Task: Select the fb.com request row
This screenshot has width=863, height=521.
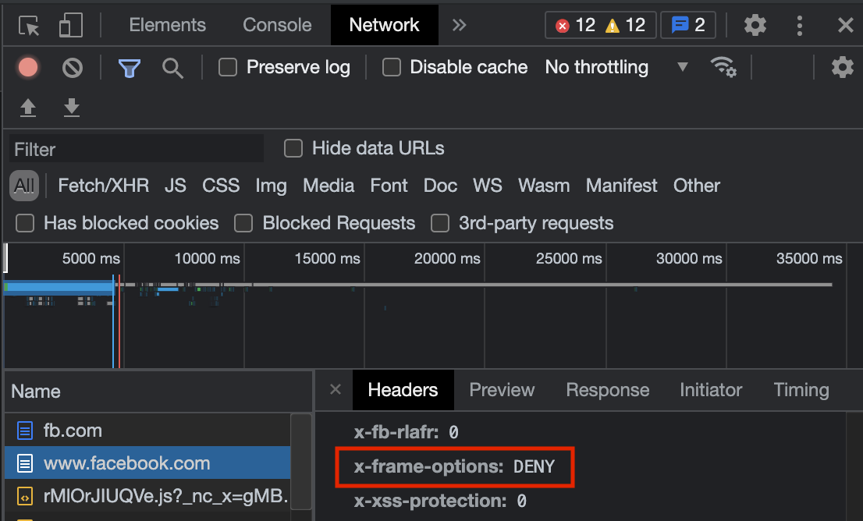Action: coord(147,431)
